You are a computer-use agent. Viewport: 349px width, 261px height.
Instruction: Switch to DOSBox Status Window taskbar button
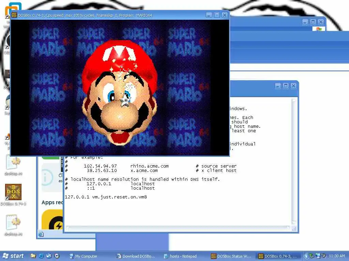pos(231,256)
